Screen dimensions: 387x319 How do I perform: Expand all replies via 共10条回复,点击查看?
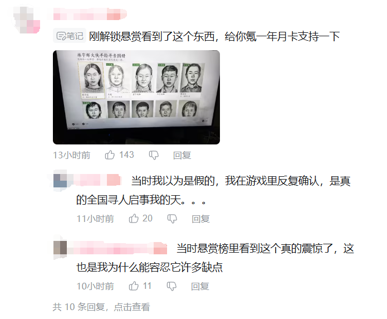click(101, 307)
